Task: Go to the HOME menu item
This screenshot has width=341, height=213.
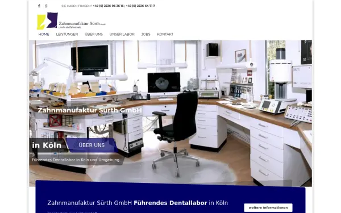Action: (44, 34)
